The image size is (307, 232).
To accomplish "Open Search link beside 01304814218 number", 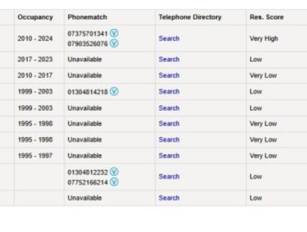I will point(169,91).
